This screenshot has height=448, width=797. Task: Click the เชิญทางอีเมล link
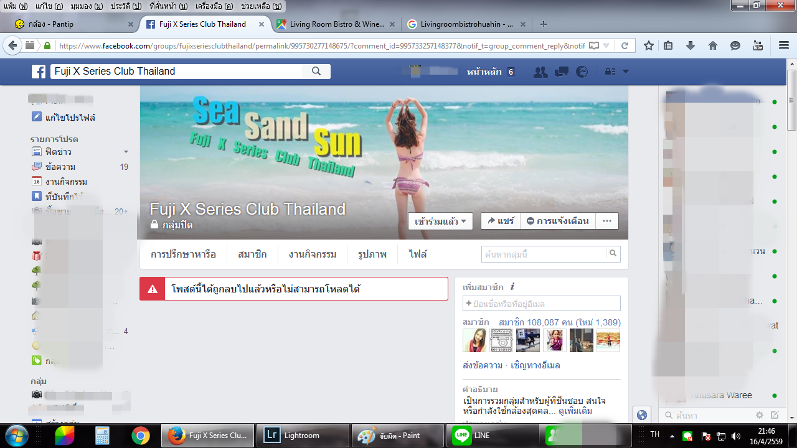(x=535, y=365)
